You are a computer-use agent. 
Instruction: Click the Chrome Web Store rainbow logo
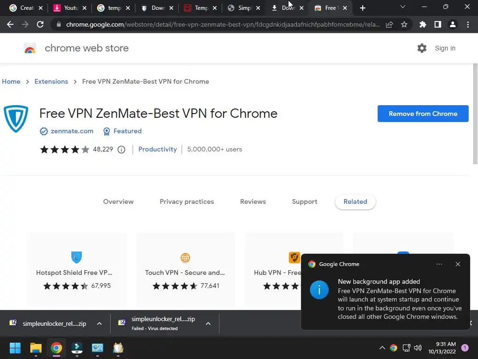(x=30, y=48)
